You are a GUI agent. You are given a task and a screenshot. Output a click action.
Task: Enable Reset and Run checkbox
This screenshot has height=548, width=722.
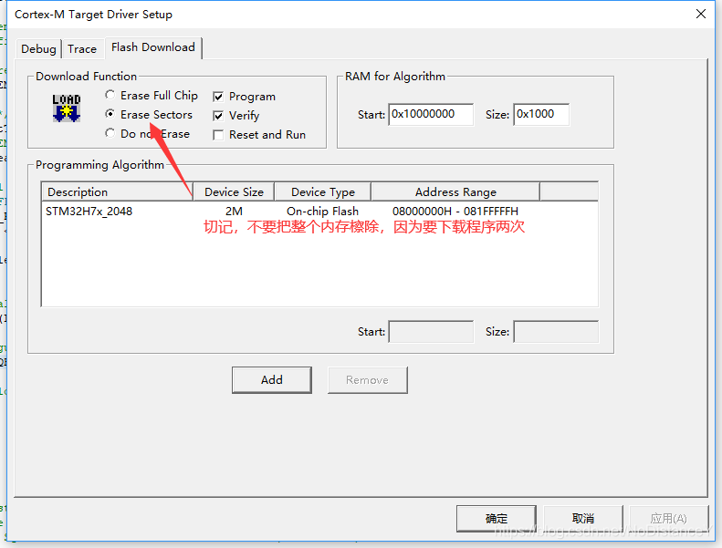coord(218,135)
